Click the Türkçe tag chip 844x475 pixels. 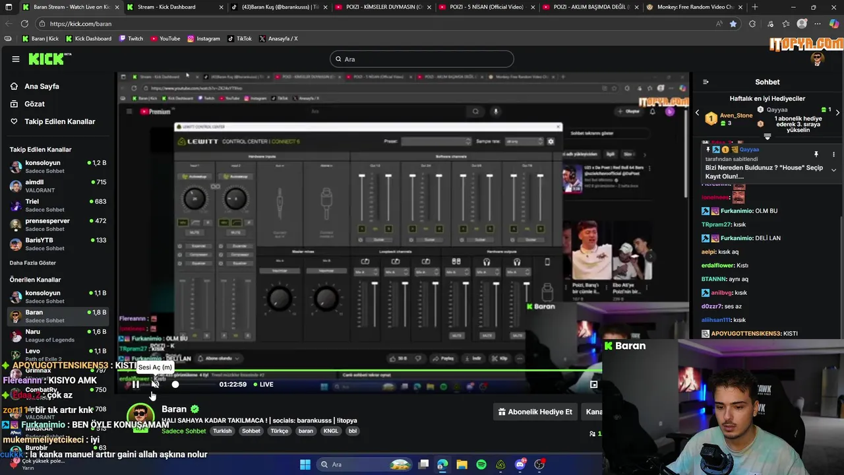pyautogui.click(x=280, y=431)
